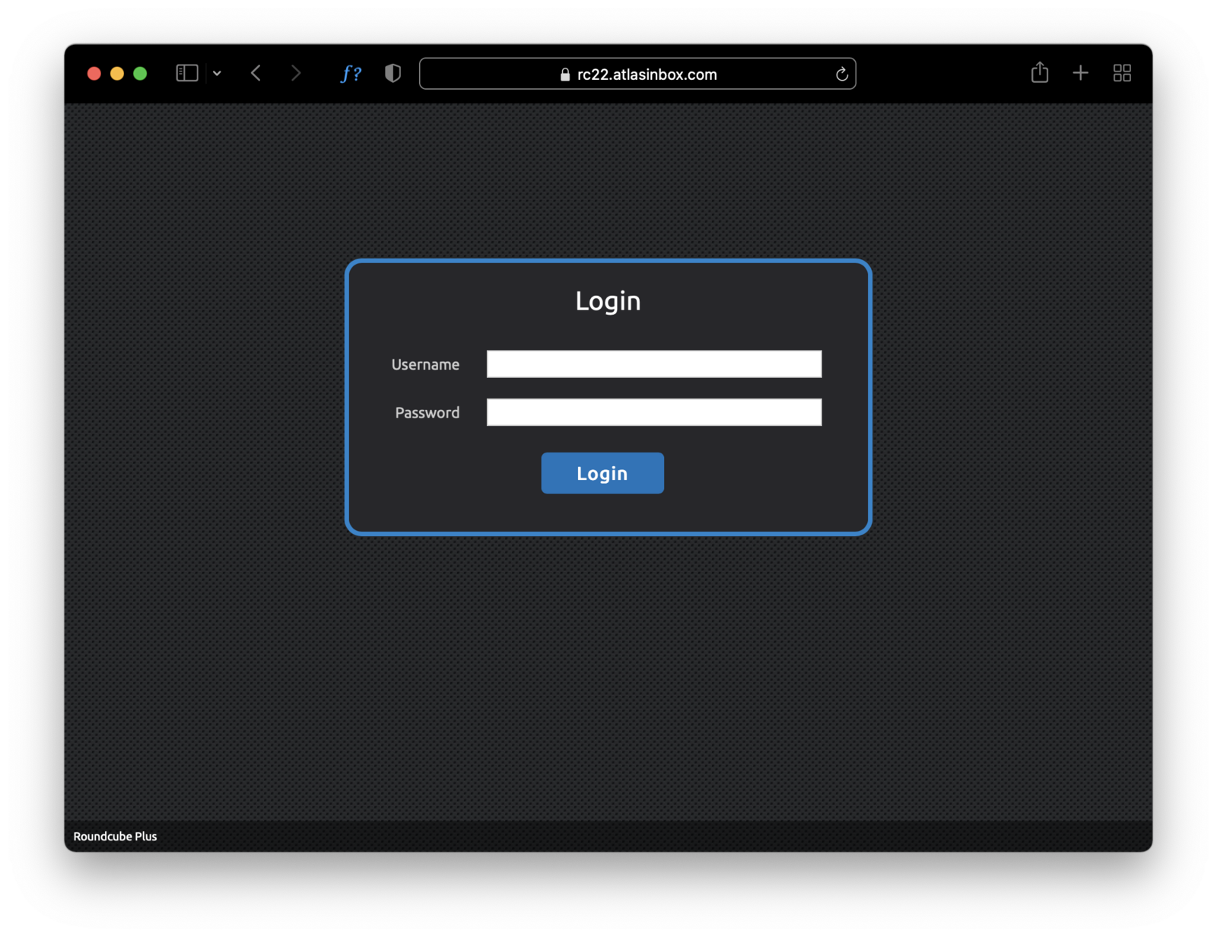Screen dimensions: 1217x937
Task: Open a new tab with the plus icon
Action: point(1080,73)
